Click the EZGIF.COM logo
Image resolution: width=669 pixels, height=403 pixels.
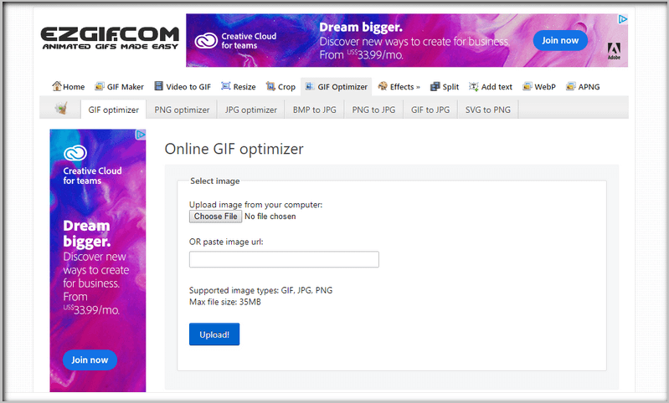pyautogui.click(x=110, y=38)
